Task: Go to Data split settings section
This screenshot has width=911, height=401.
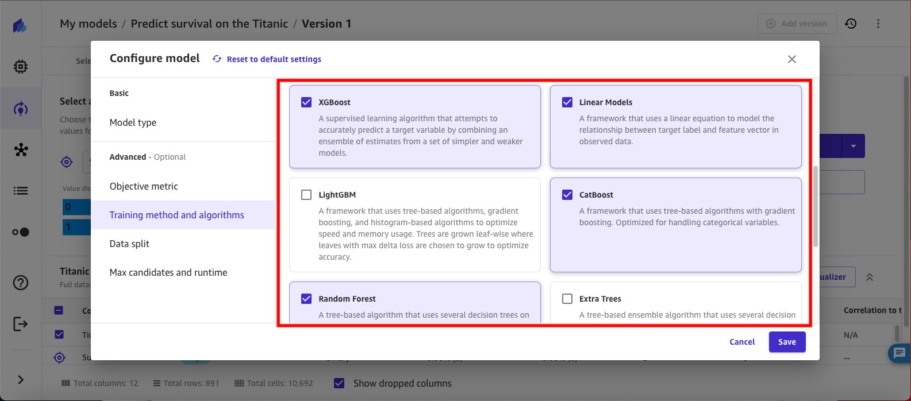Action: [x=129, y=244]
